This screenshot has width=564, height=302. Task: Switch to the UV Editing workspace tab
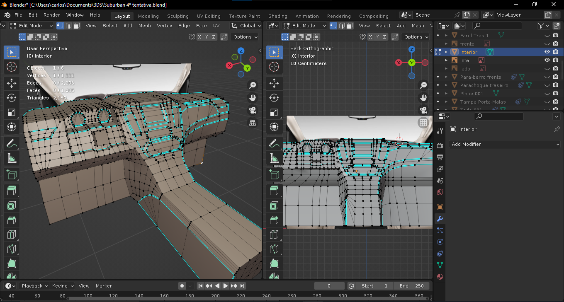click(209, 16)
